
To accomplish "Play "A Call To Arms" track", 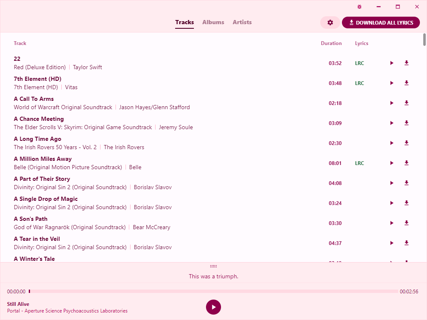I will point(392,103).
